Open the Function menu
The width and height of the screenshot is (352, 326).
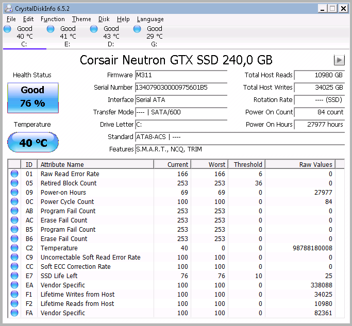click(53, 19)
